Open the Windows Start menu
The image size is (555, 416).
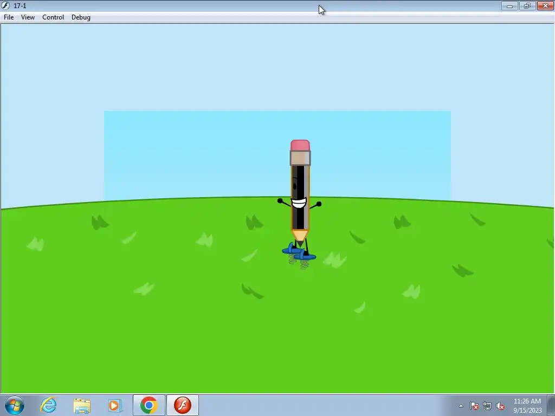pyautogui.click(x=15, y=405)
